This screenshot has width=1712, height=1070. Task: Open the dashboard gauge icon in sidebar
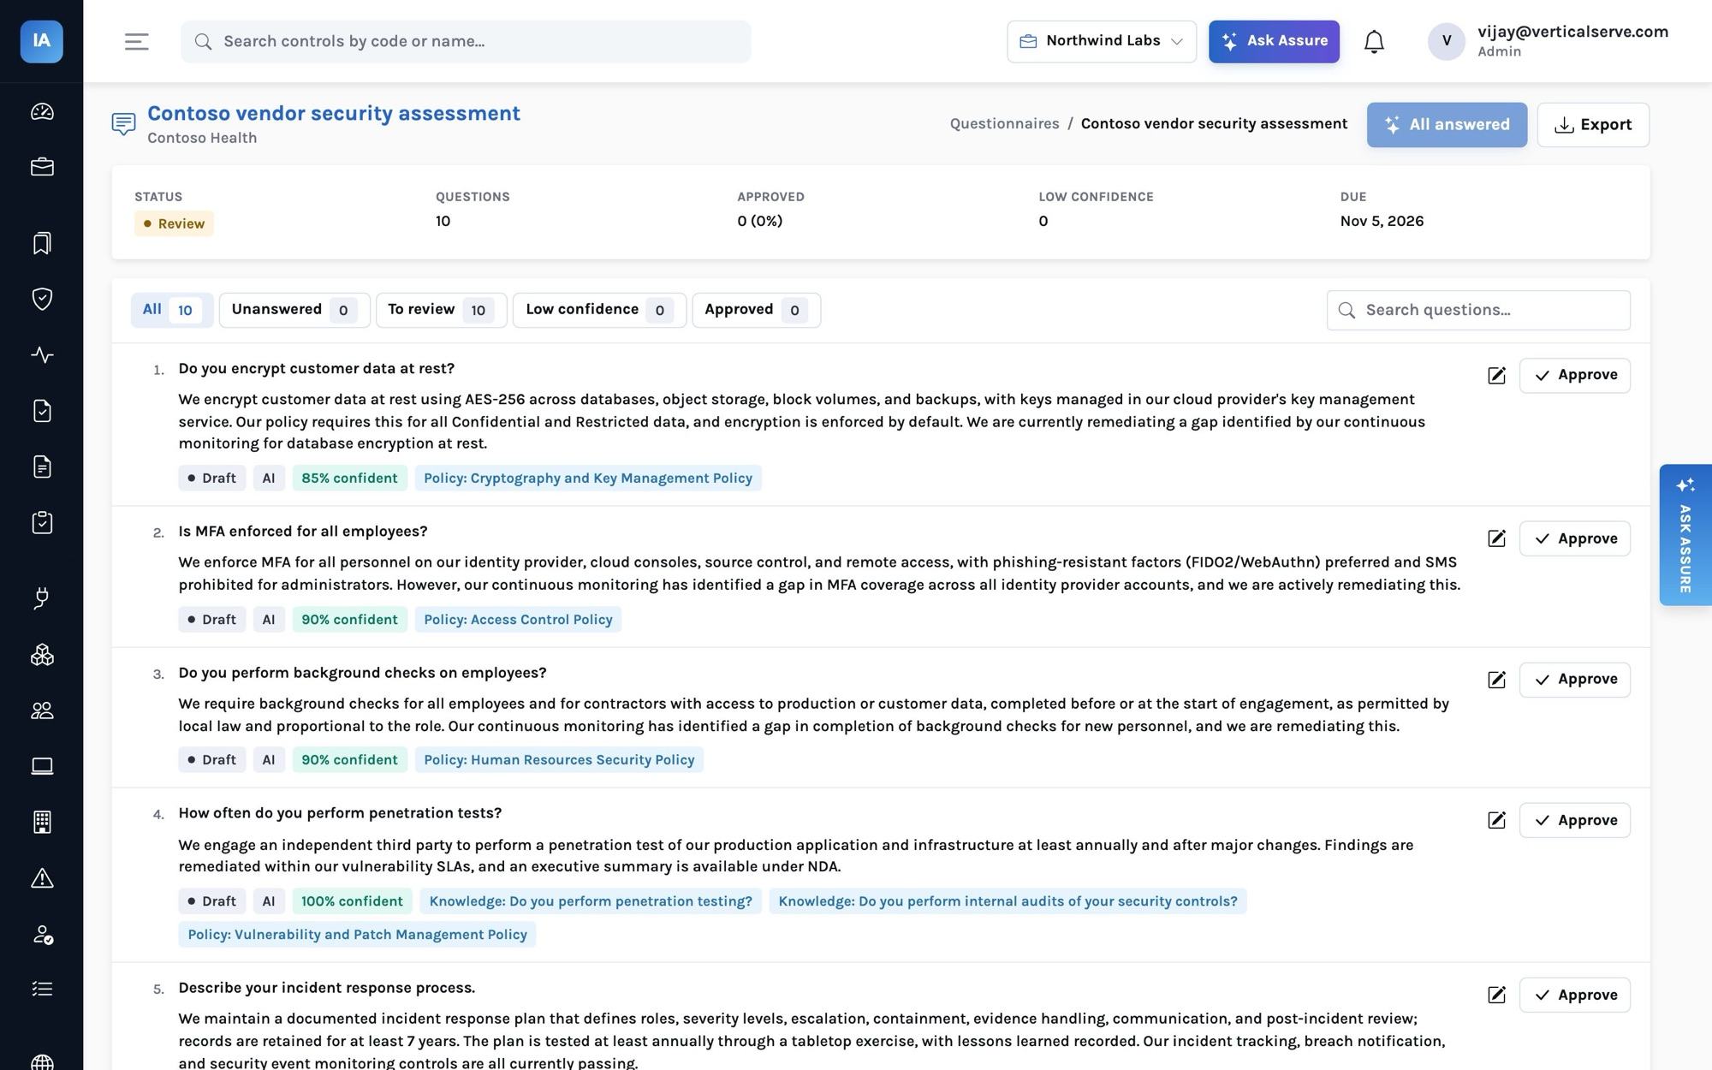point(42,111)
